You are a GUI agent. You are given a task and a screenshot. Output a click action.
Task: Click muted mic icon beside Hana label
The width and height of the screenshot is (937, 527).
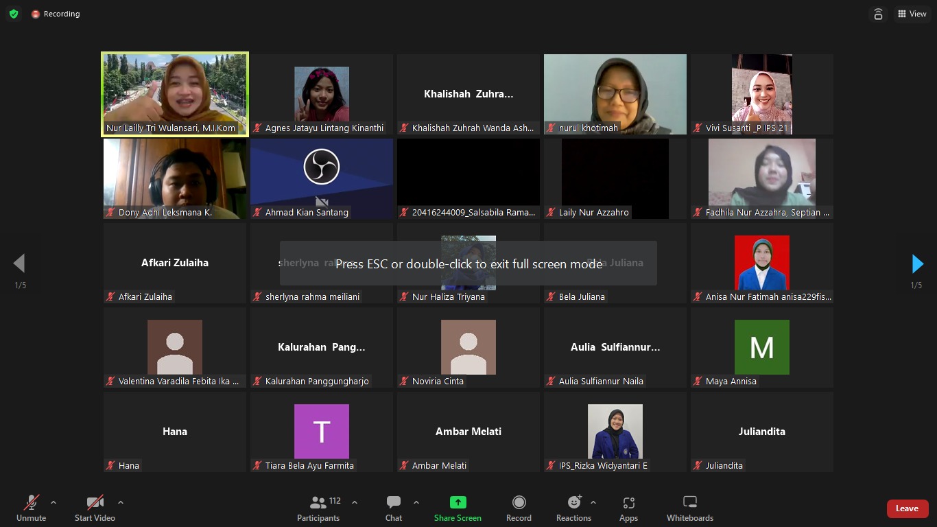111,465
